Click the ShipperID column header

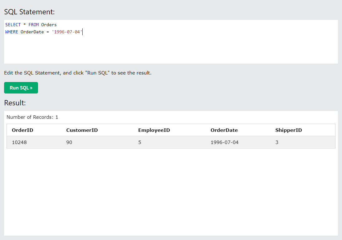(x=289, y=130)
